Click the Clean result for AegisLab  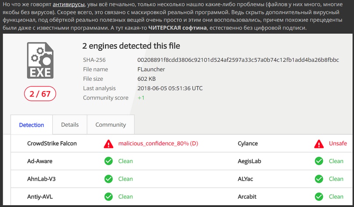(336, 161)
